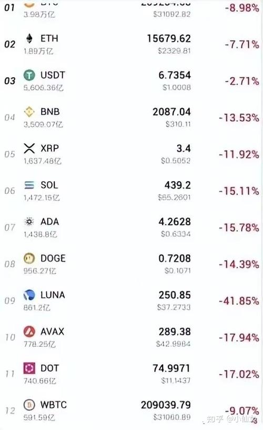Select BNB price 2087.04
This screenshot has height=430, width=263.
pos(171,112)
